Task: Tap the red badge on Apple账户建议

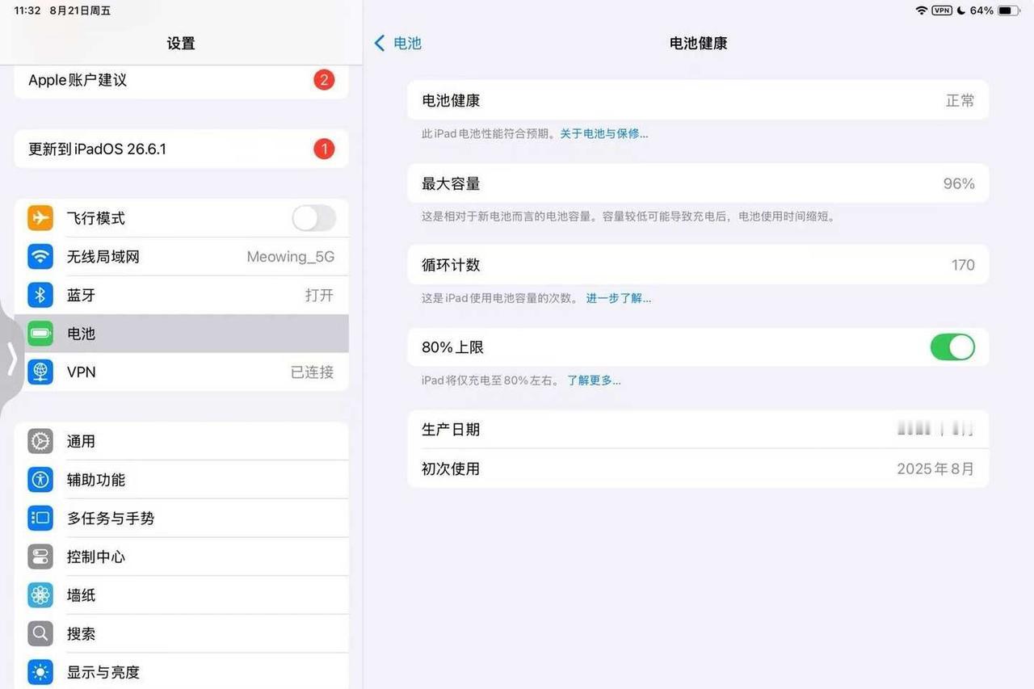Action: pos(324,80)
